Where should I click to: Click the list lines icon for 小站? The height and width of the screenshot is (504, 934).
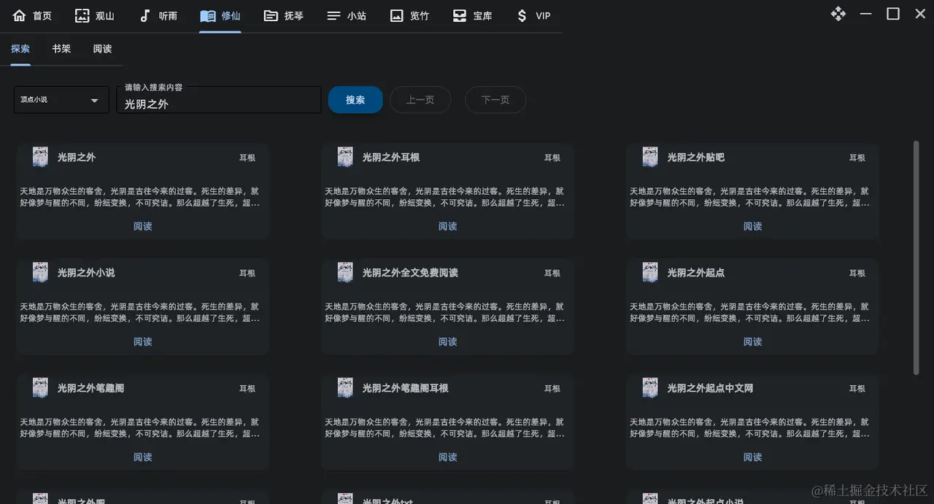pos(334,15)
